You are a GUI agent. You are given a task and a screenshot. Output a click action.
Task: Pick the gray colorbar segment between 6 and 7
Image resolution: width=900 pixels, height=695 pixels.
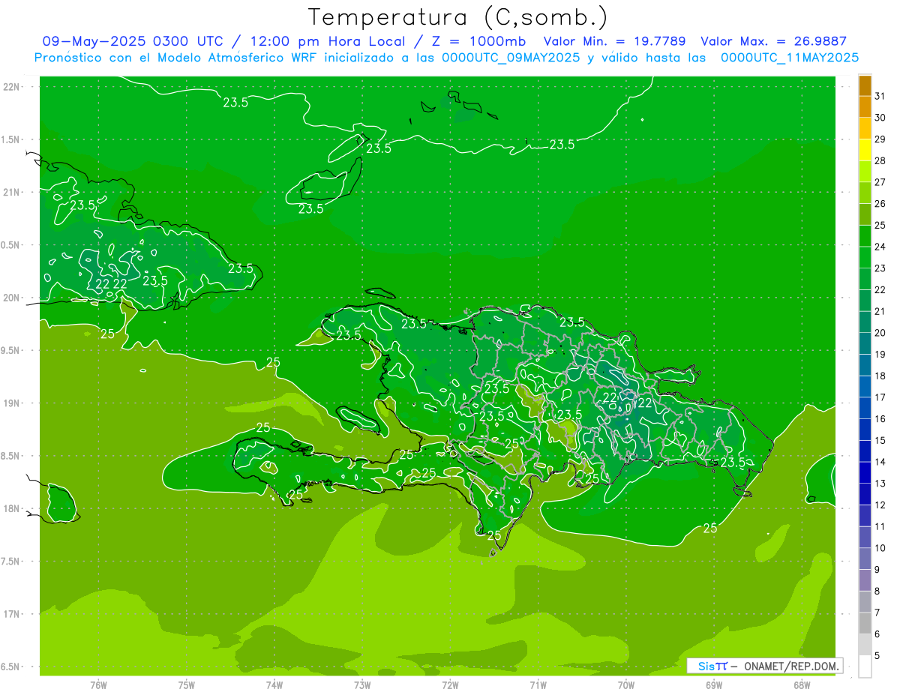(x=865, y=623)
